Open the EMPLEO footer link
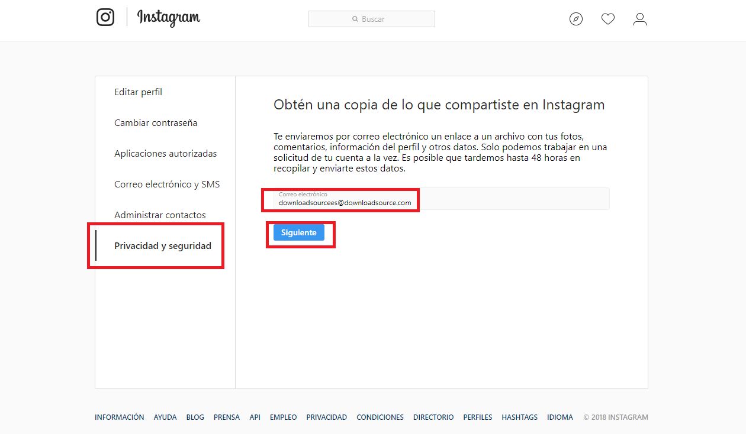The height and width of the screenshot is (434, 746). point(284,417)
